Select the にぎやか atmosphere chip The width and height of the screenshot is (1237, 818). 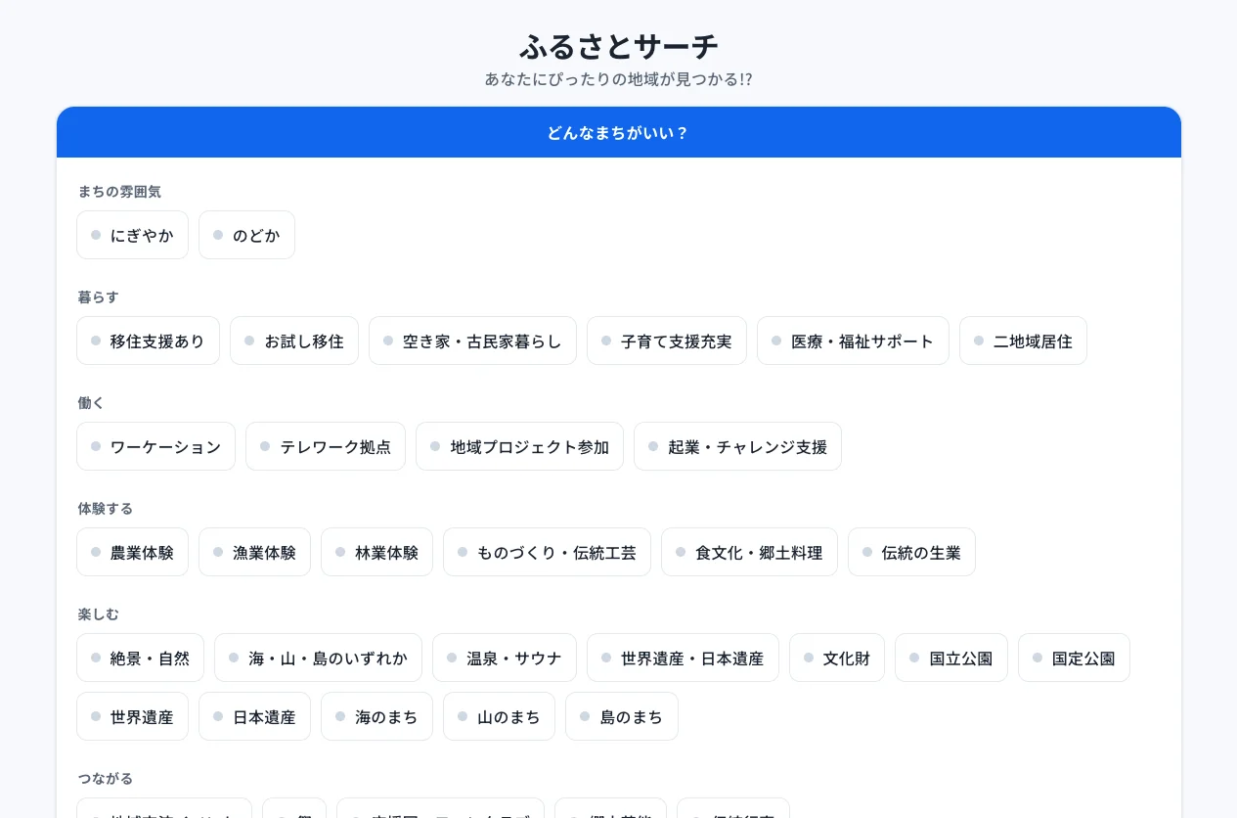coord(132,235)
